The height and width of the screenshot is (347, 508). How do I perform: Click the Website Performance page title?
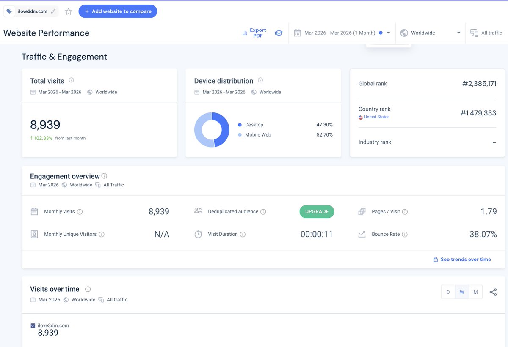pyautogui.click(x=47, y=33)
